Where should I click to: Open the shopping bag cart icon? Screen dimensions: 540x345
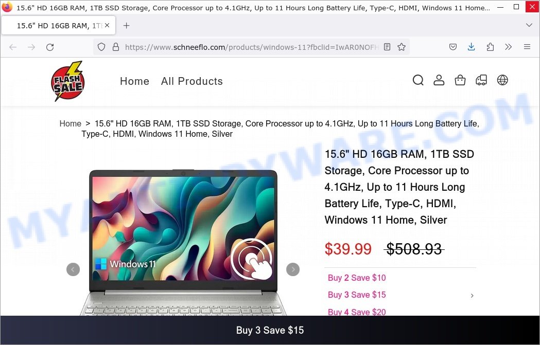460,80
